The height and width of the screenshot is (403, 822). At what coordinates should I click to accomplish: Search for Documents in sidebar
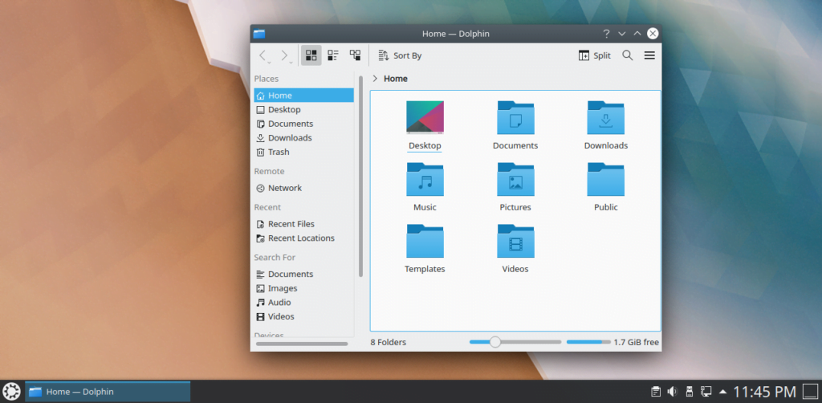pyautogui.click(x=304, y=274)
